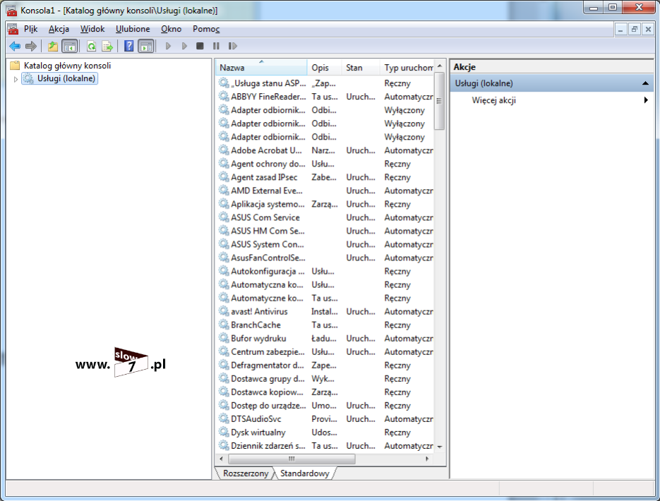Viewport: 660px width, 501px height.
Task: Click the horizontal scroll right arrow
Action: tap(427, 459)
